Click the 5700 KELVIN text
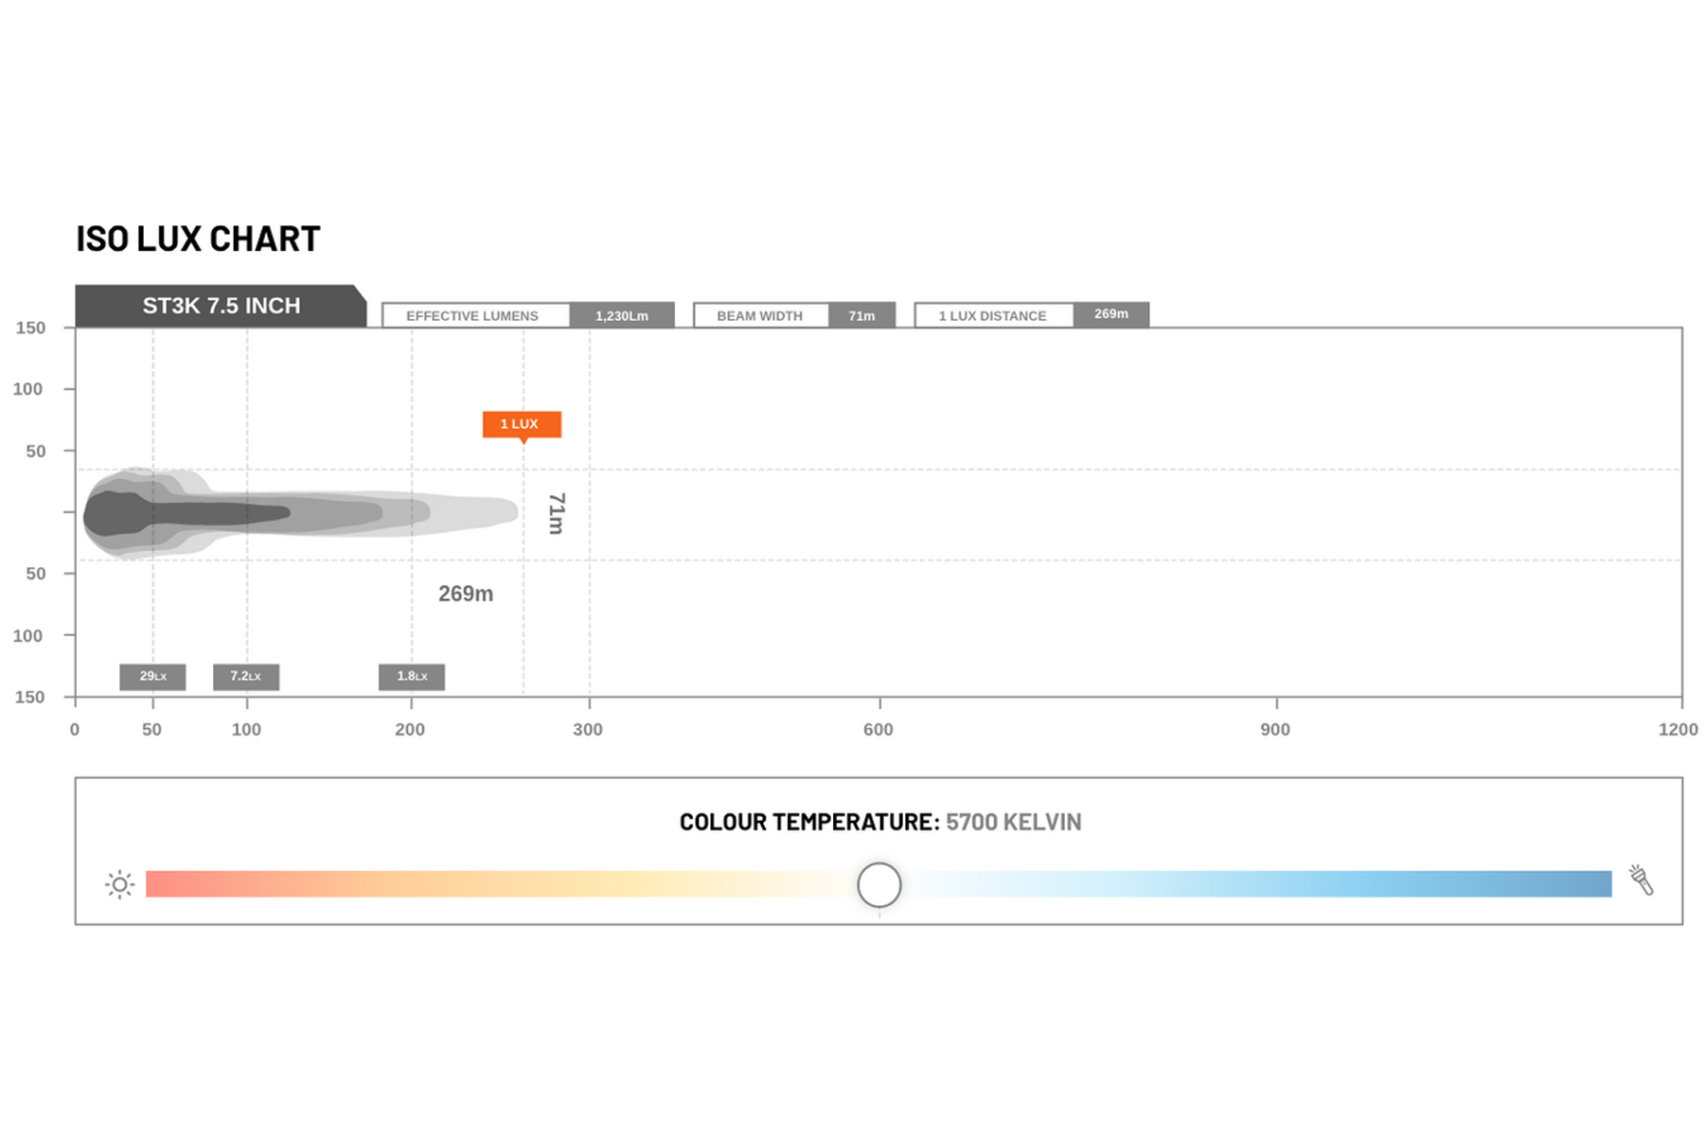The height and width of the screenshot is (1136, 1704). (x=1013, y=822)
